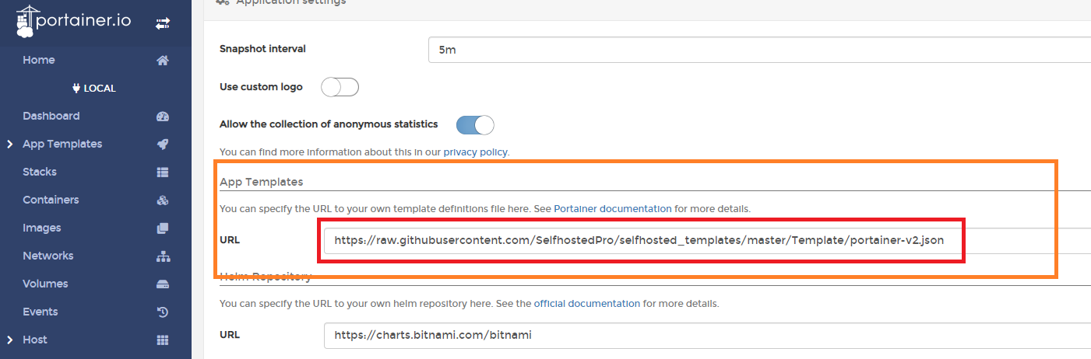Click the Images clone icon
This screenshot has height=359, width=1091.
[163, 228]
